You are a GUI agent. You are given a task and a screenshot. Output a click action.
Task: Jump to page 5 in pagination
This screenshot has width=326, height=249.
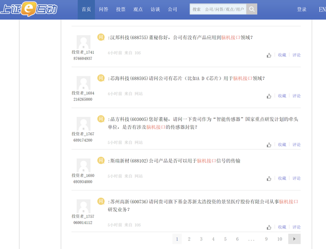click(225, 239)
